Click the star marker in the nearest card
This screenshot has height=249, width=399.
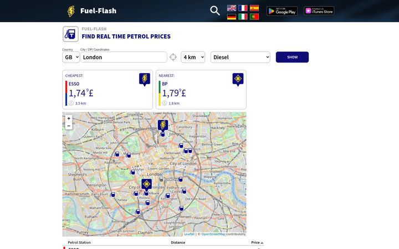pos(238,80)
